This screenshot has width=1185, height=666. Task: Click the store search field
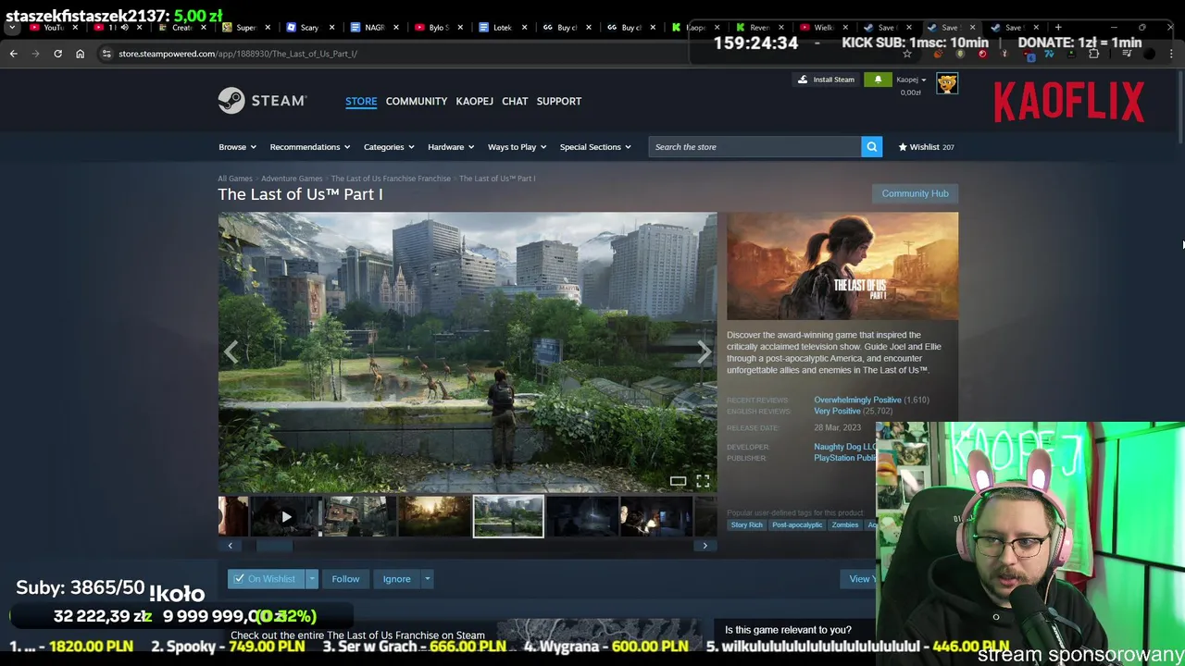[755, 146]
